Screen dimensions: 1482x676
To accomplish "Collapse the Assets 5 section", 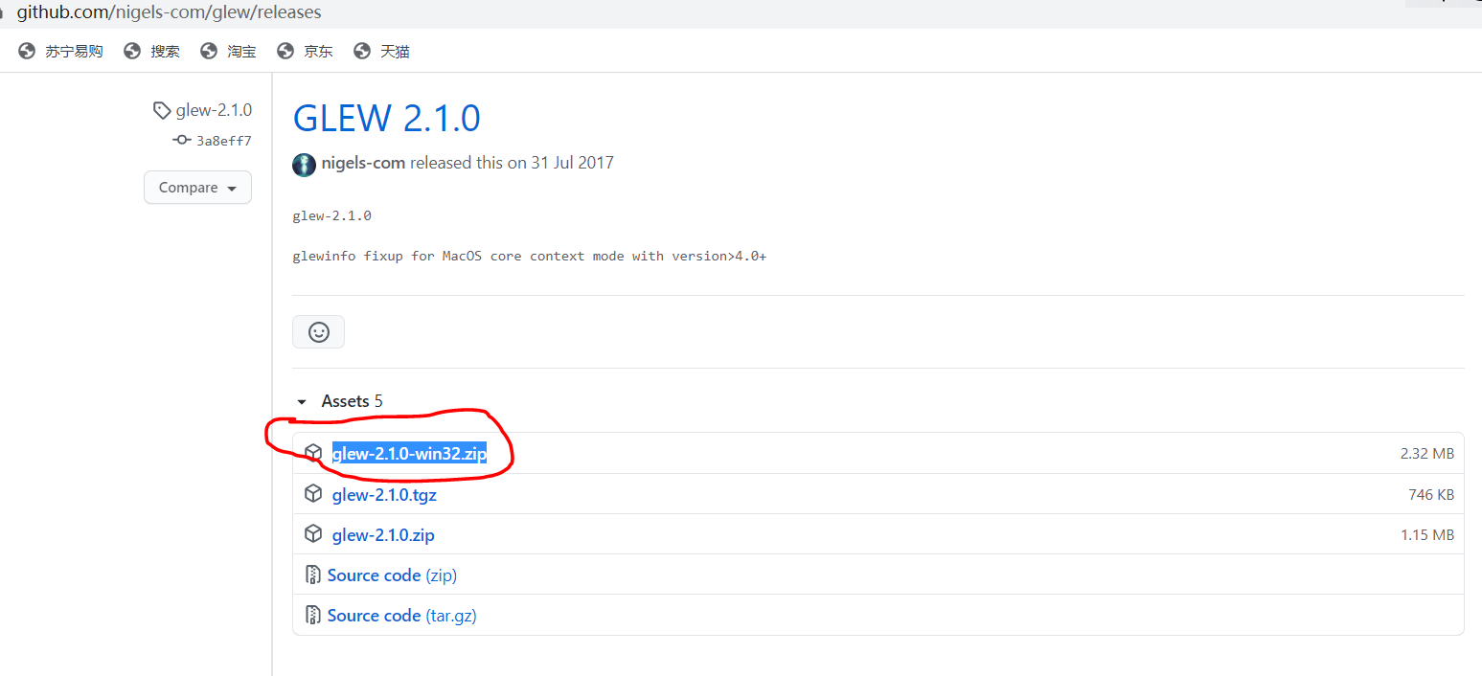I will 302,401.
